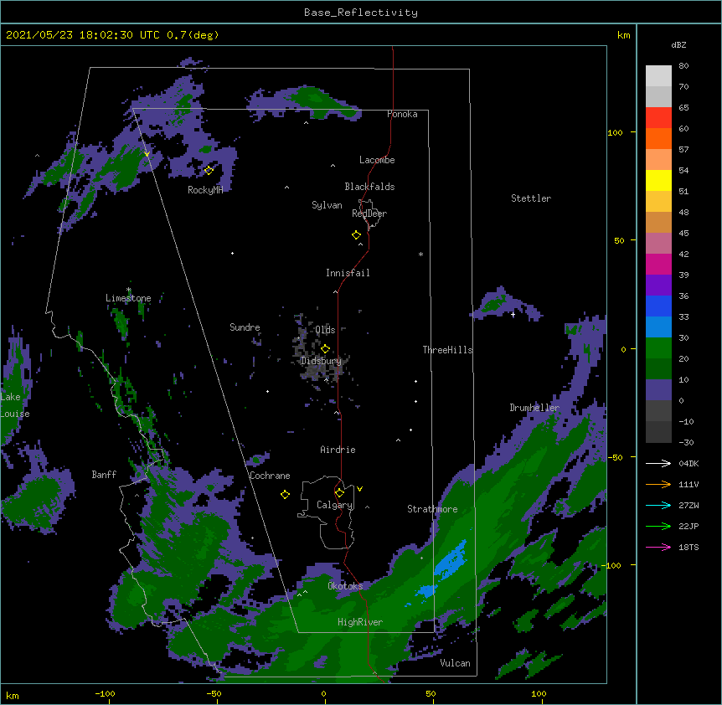Pick the magenta swatch in dBZ scale
Screen dimensions: 722x705
pyautogui.click(x=658, y=264)
